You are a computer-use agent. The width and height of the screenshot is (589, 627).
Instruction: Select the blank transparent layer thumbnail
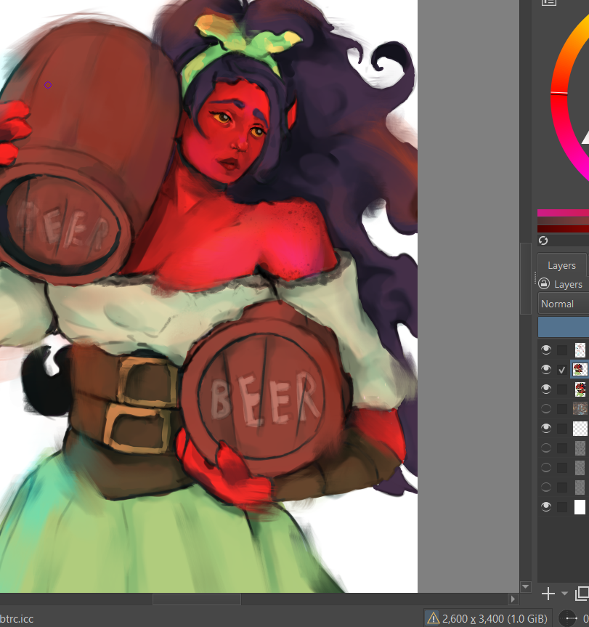click(x=580, y=428)
